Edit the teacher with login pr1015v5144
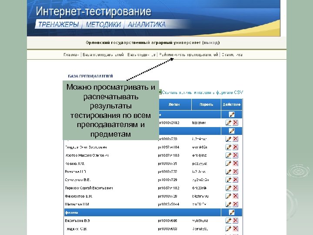313x235 pixels. [x=229, y=204]
